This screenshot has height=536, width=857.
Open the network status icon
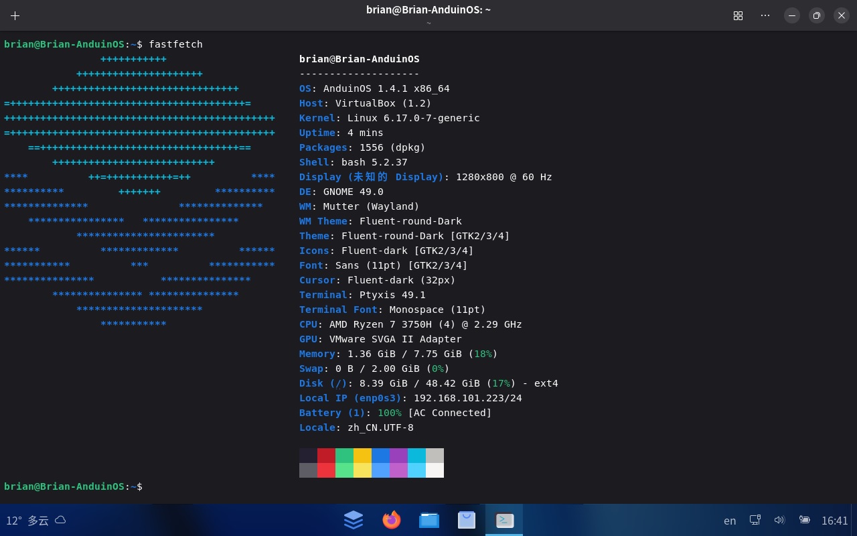[x=755, y=520]
